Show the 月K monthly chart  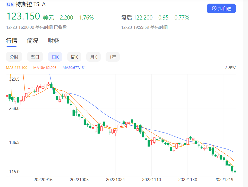point(93,57)
